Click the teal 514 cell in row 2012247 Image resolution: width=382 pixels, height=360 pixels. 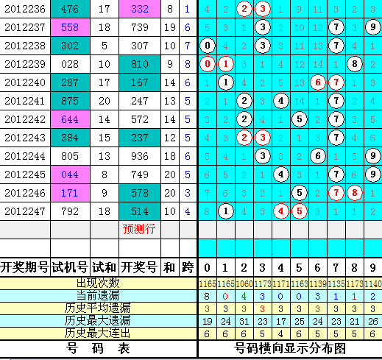point(140,211)
